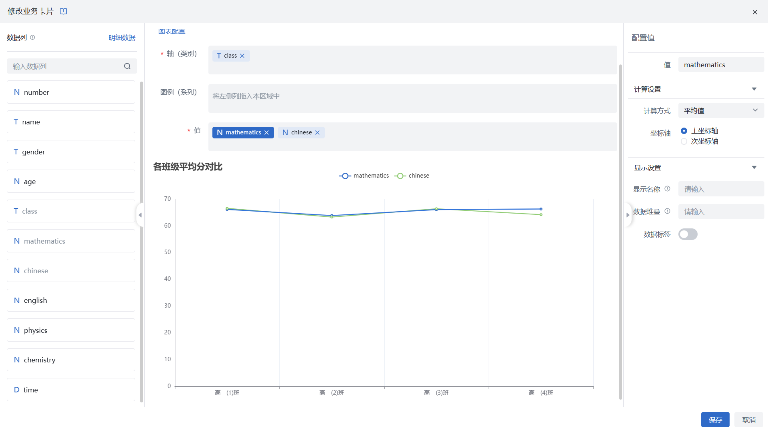Select the class tag in axis field

[230, 56]
